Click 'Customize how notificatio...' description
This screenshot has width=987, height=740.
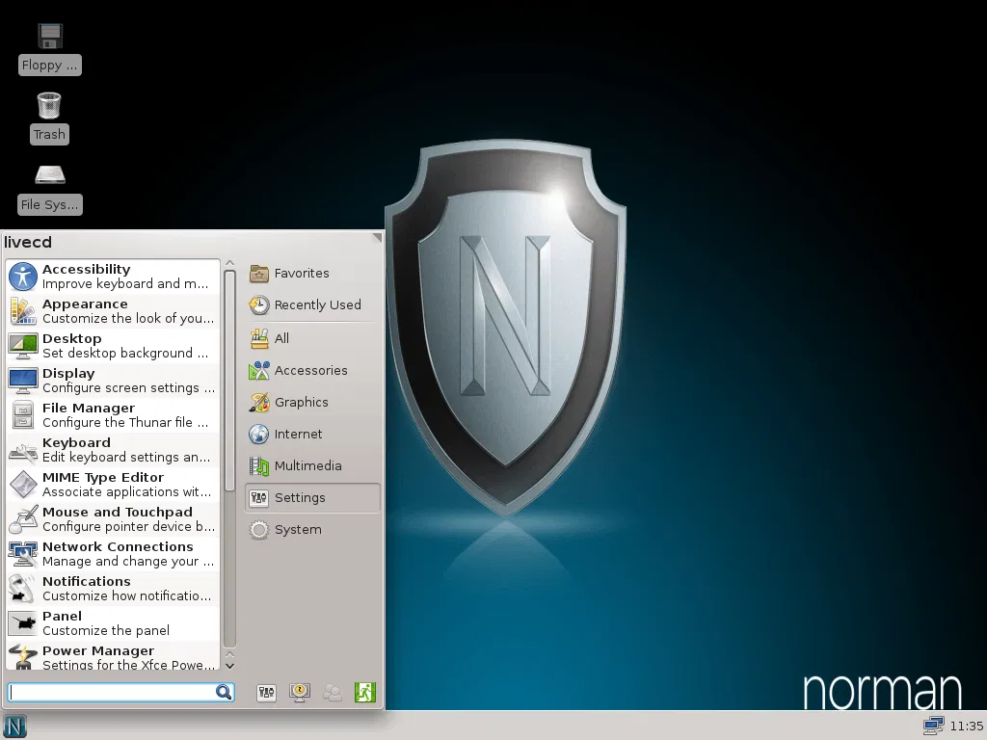(126, 595)
